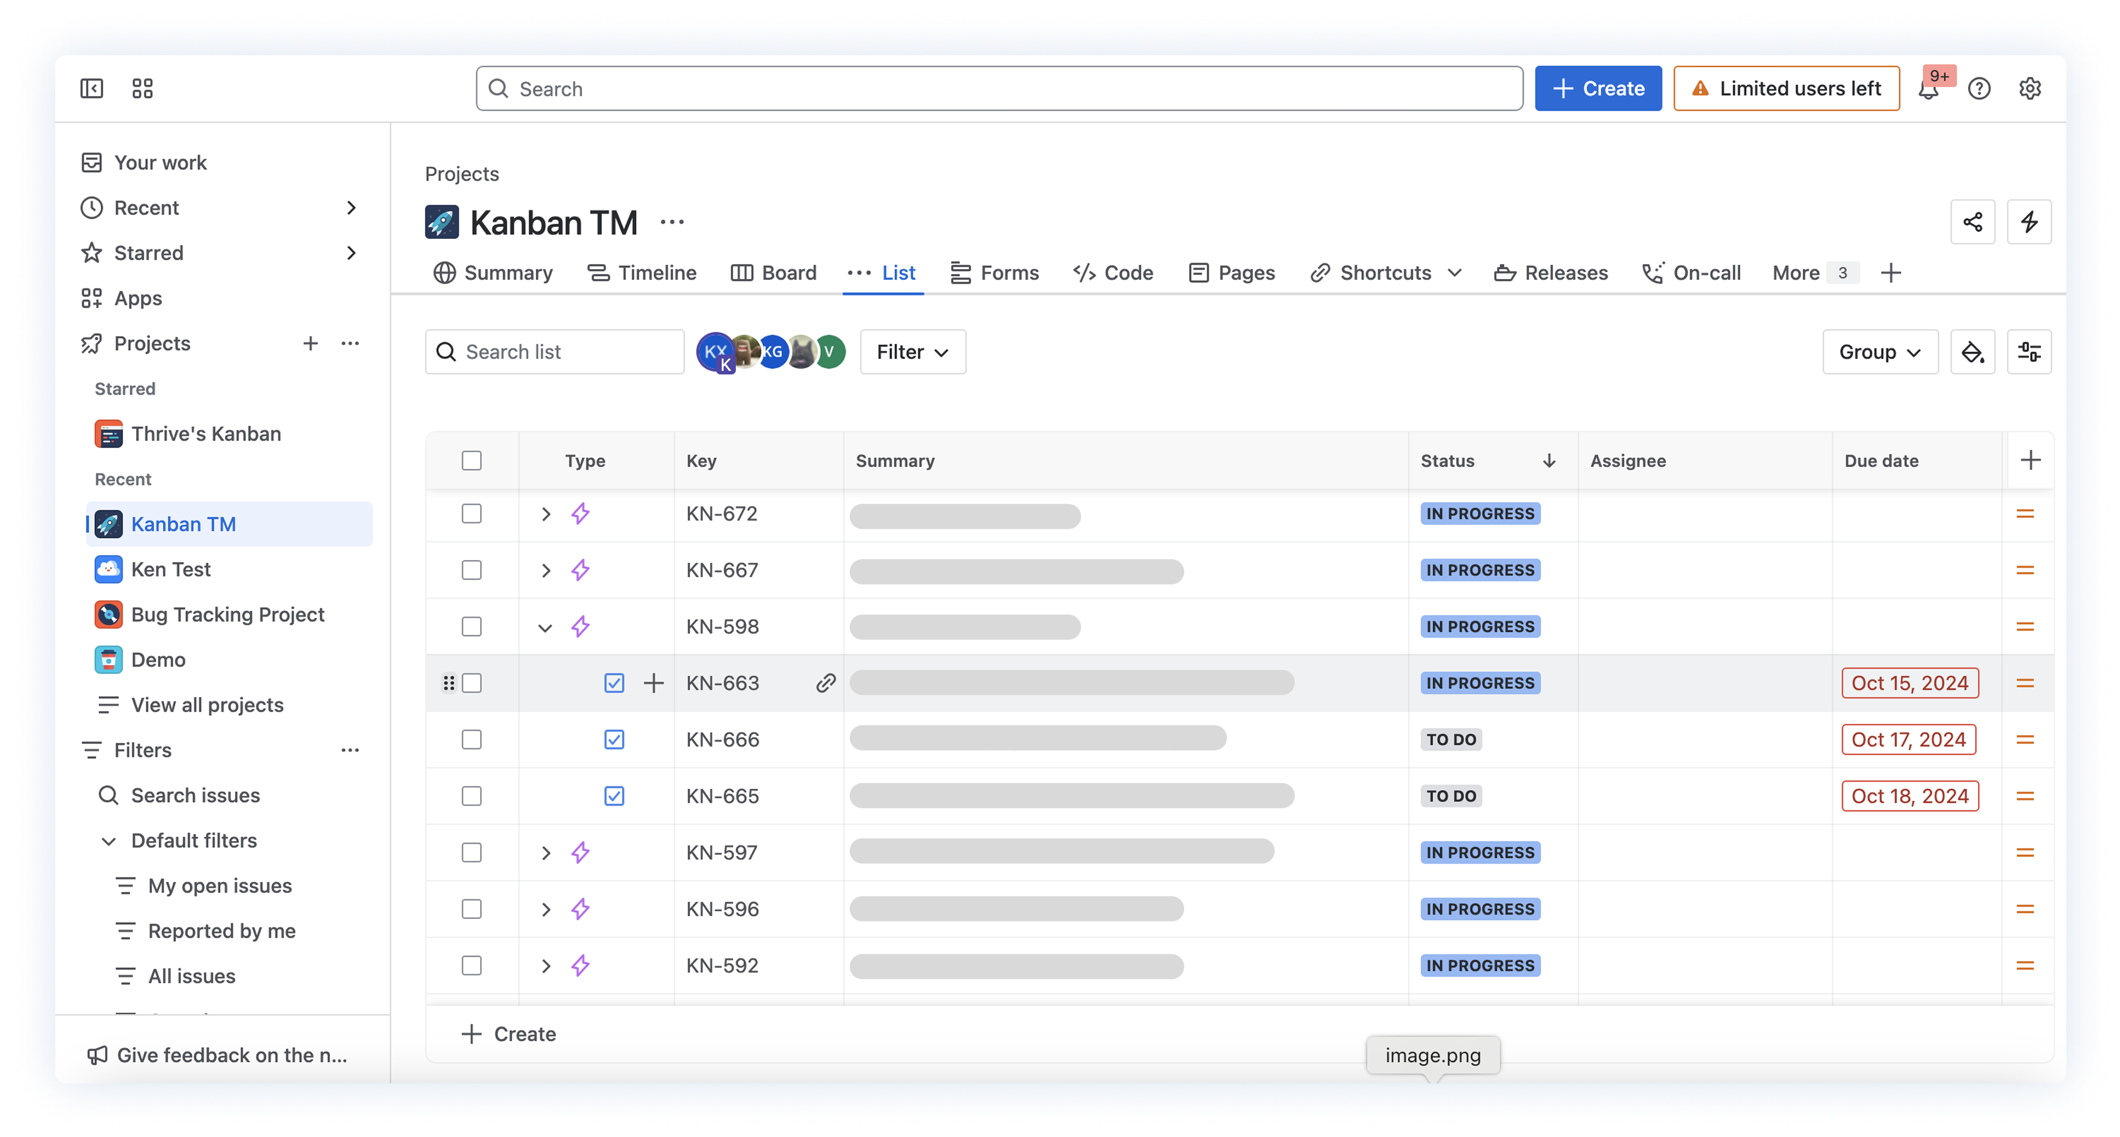
Task: Select the checkbox for KN-666
Action: pyautogui.click(x=471, y=740)
